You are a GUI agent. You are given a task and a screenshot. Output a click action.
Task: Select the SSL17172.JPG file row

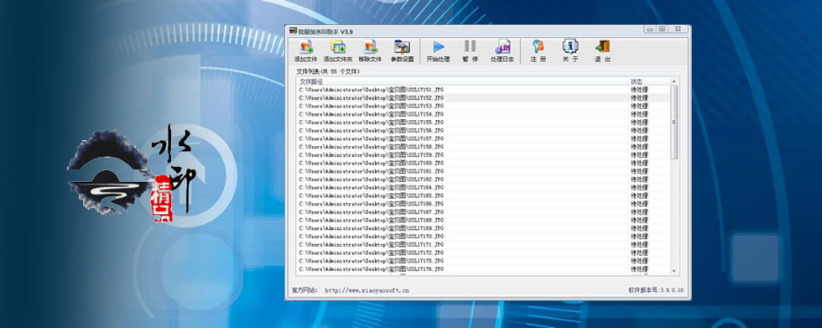click(x=483, y=253)
